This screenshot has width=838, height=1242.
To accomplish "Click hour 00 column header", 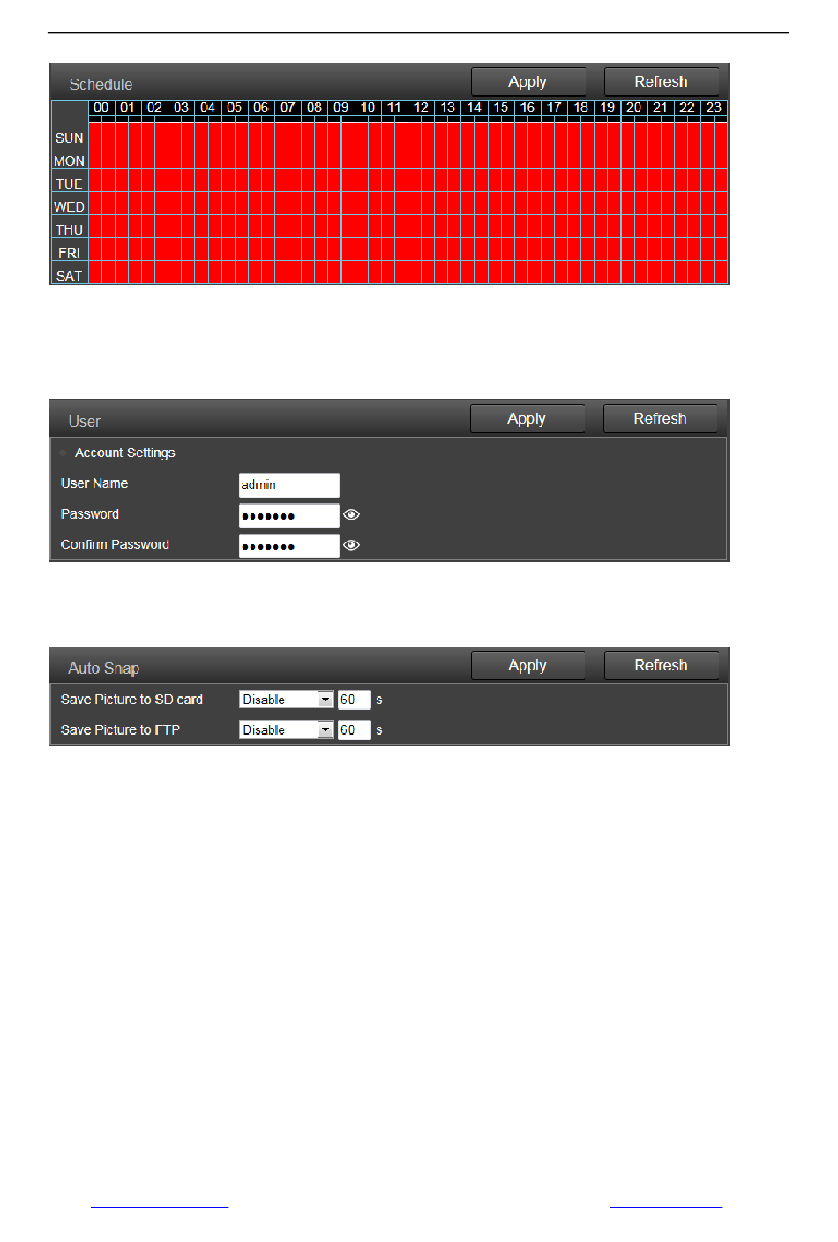I will click(x=101, y=108).
